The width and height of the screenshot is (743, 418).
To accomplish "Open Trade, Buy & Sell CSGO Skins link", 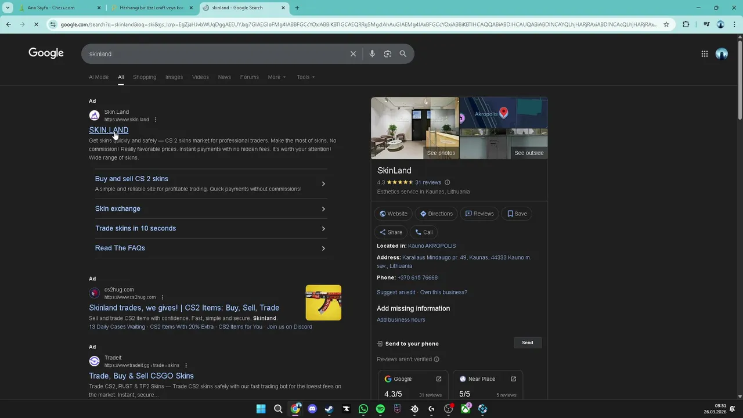I will pos(141,376).
